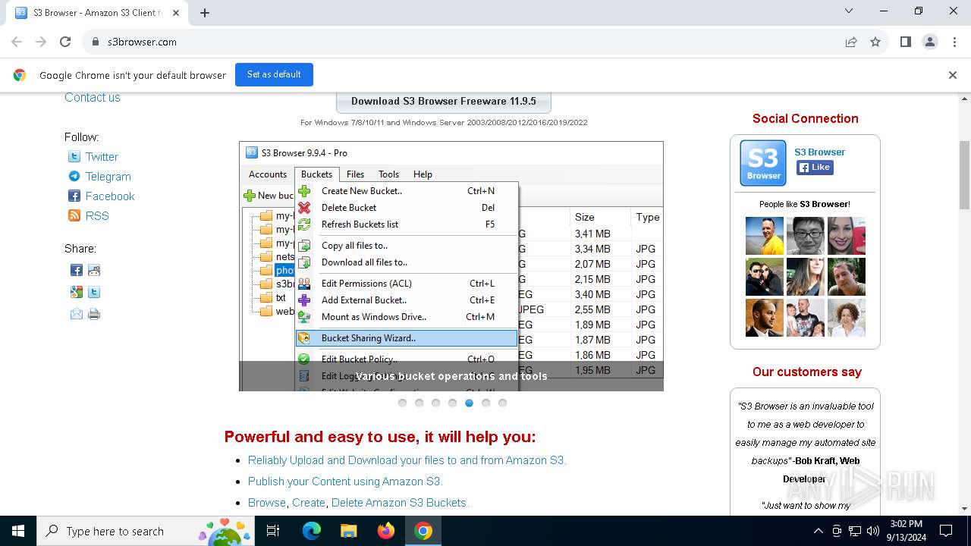Click the Facebook Like button

815,168
